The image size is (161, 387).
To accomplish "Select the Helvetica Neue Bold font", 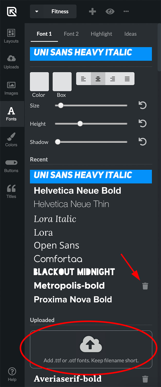I will point(77,191).
